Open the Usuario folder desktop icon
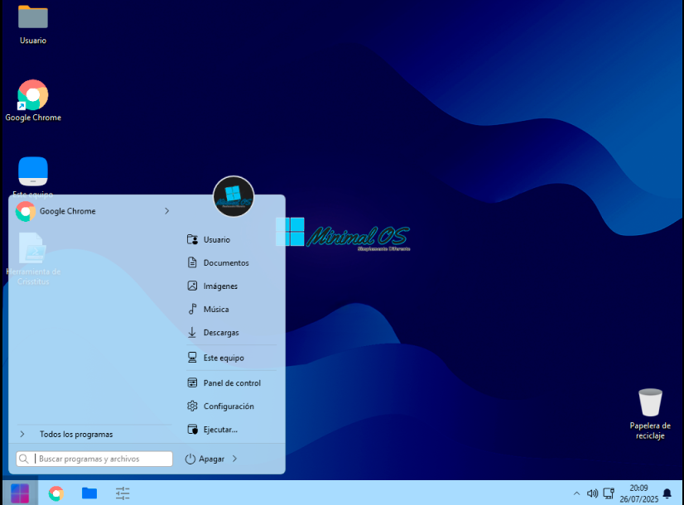684x505 pixels. point(33,24)
